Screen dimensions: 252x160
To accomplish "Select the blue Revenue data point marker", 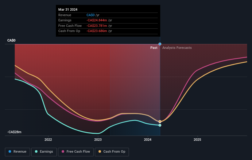I will pyautogui.click(x=160, y=44).
